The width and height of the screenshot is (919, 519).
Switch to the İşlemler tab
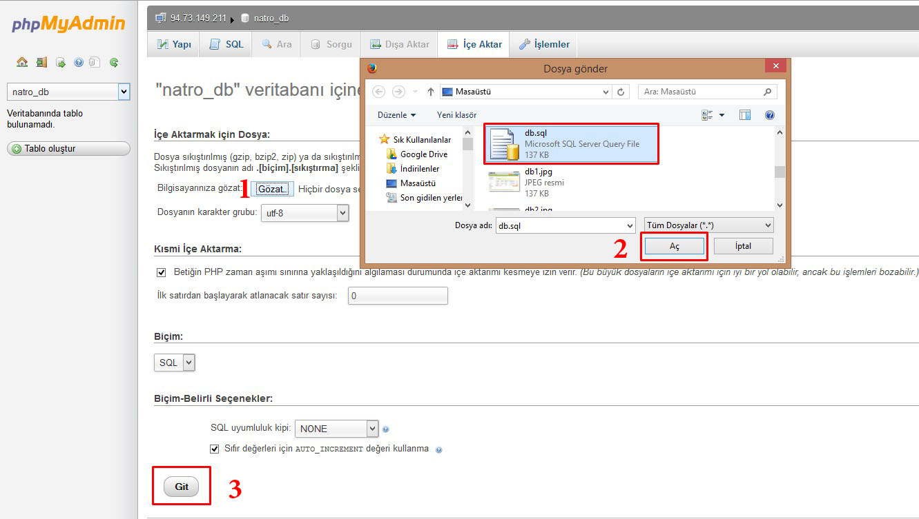click(x=544, y=44)
